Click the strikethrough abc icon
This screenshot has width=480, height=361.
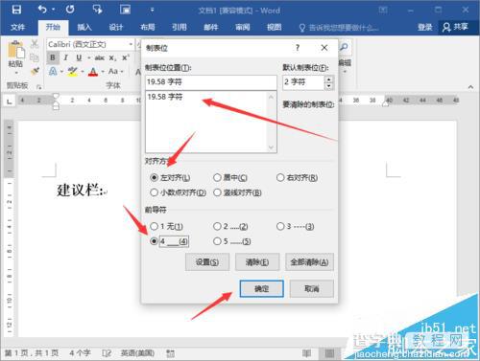click(100, 57)
